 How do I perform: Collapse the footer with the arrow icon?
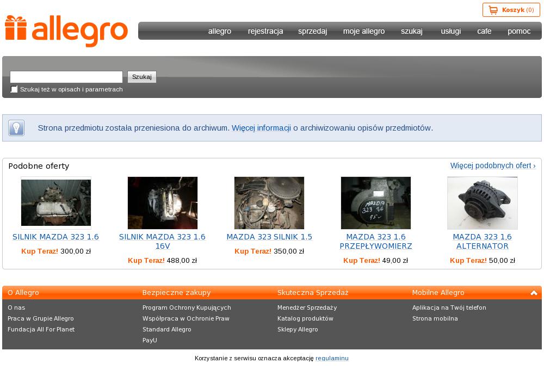click(x=534, y=293)
